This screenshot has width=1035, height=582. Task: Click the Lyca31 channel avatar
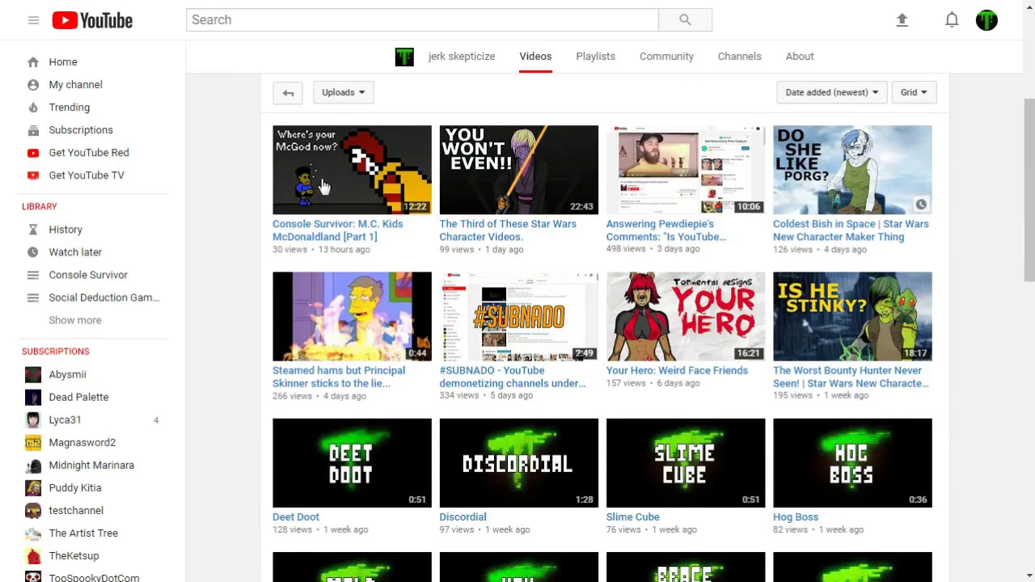click(x=33, y=420)
